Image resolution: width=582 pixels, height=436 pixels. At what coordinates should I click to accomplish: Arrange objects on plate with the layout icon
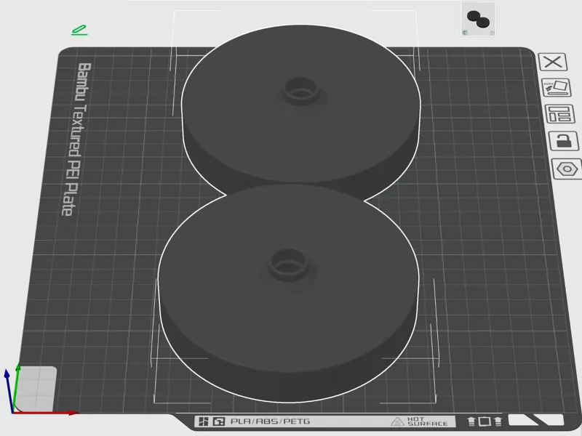pos(559,113)
